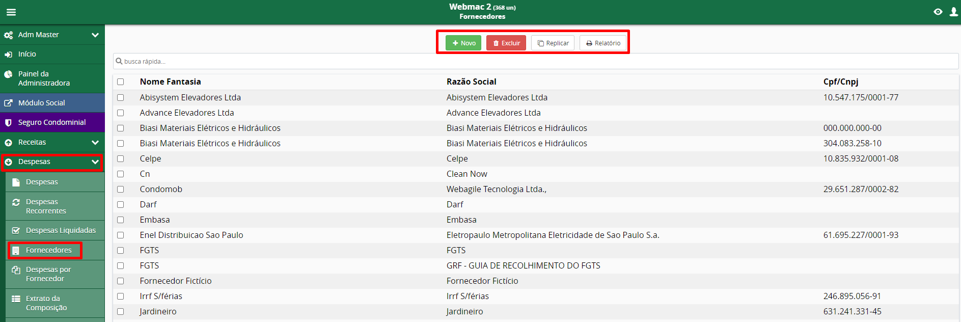Click the Módulo Social external link icon

[x=8, y=103]
